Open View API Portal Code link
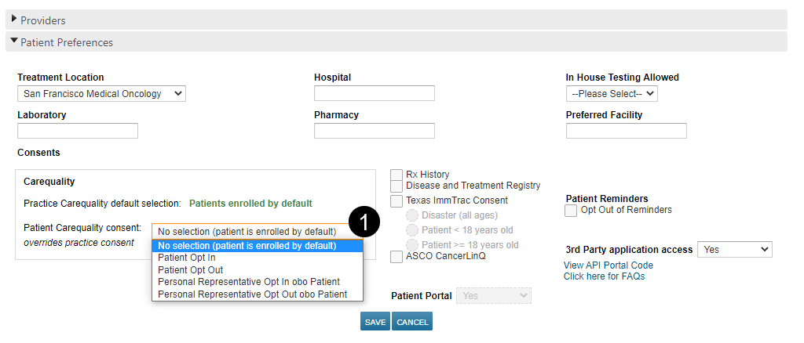This screenshot has width=804, height=343. 608,265
